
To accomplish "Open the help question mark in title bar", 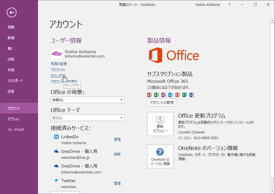I will coord(229,5).
